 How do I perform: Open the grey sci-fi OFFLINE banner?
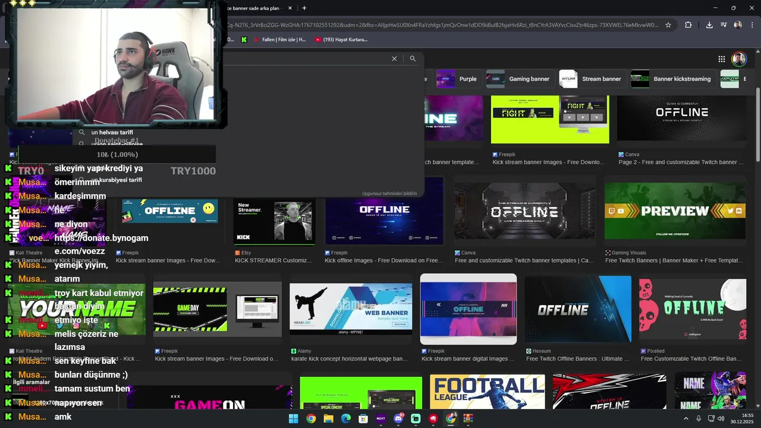(x=523, y=211)
